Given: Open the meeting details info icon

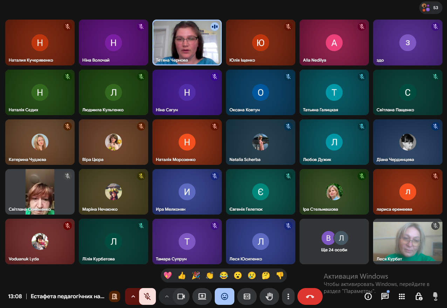Looking at the screenshot, I should tap(368, 296).
